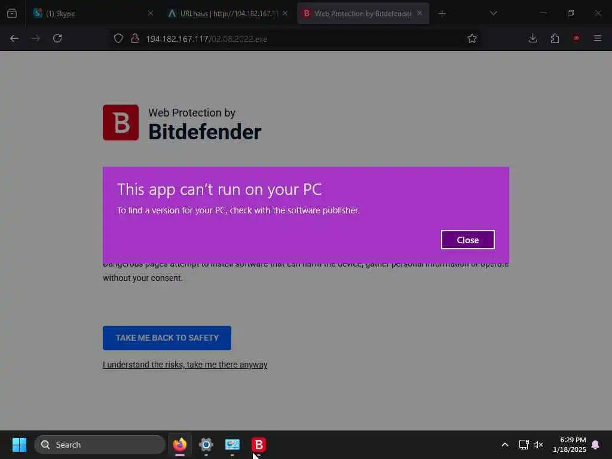Open the clock and date panel
Viewport: 612px width, 459px height.
(570, 445)
